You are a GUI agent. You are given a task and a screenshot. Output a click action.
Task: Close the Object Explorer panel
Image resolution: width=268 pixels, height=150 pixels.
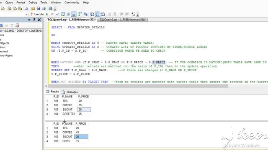39,20
